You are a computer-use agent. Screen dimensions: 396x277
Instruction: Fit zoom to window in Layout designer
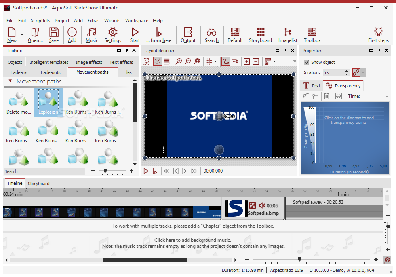pyautogui.click(x=197, y=61)
